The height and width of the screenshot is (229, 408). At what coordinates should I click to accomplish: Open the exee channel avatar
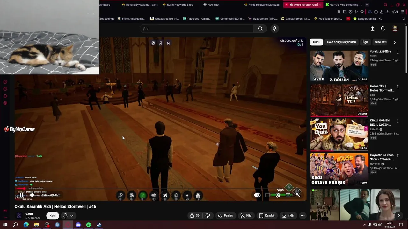[x=19, y=215]
